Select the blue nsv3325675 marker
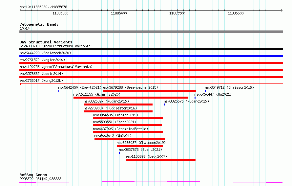 click(x=164, y=105)
